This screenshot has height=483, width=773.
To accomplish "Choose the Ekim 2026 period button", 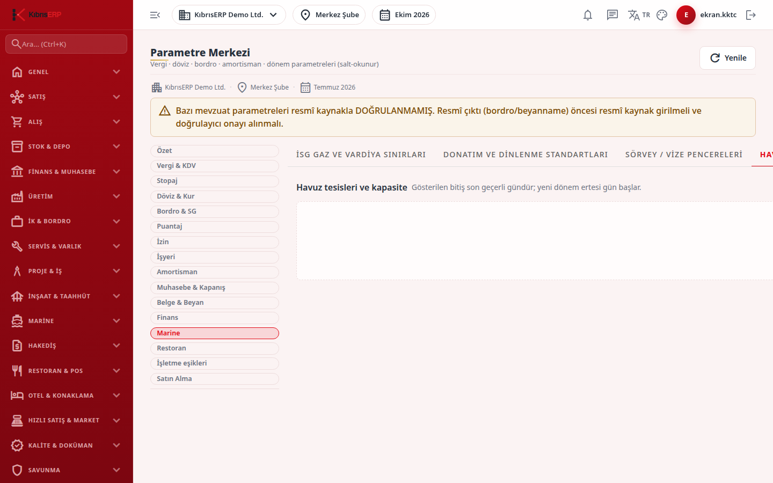I will click(x=404, y=15).
